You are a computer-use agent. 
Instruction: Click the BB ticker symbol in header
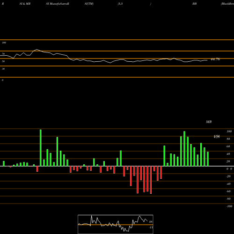tap(194, 4)
